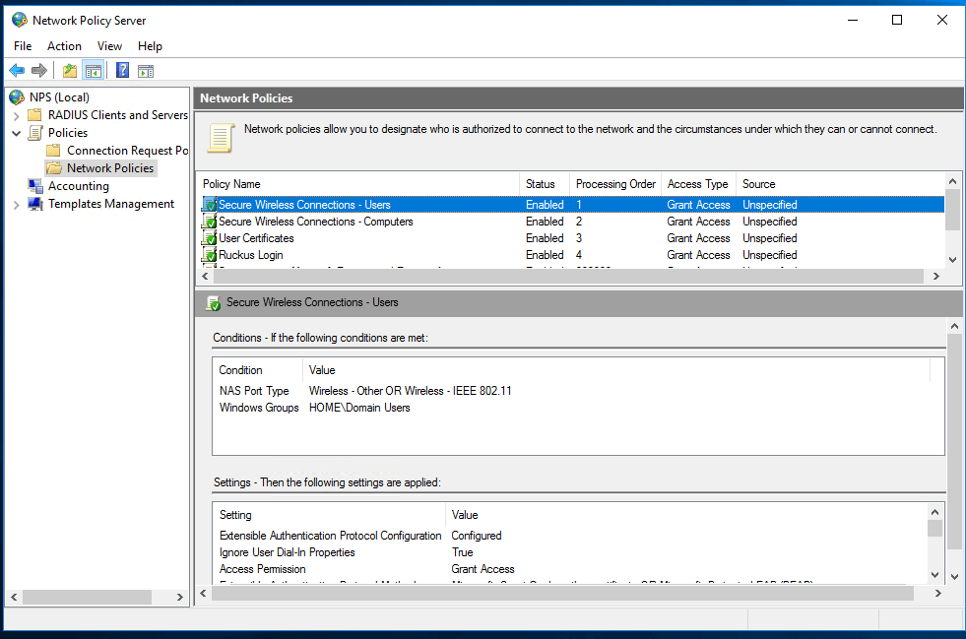Viewport: 966px width, 639px height.
Task: Click the Back arrow toolbar icon
Action: click(x=17, y=70)
